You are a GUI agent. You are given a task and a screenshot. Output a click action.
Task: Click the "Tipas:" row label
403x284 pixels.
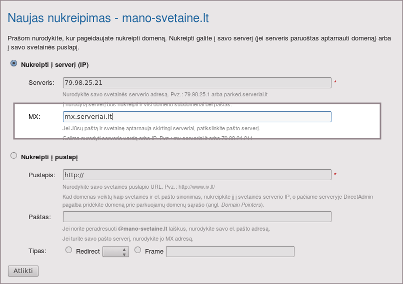(x=37, y=251)
